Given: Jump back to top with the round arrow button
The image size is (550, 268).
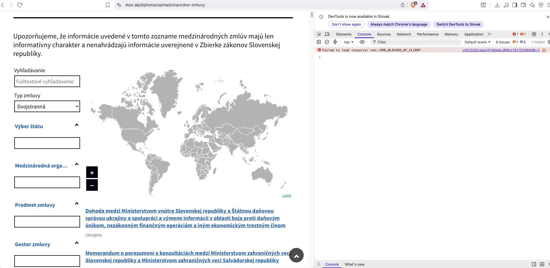Looking at the screenshot, I should pyautogui.click(x=296, y=255).
